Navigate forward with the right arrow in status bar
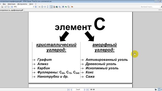 tap(94, 89)
